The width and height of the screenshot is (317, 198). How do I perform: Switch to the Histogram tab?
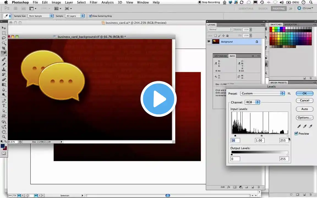220,56
